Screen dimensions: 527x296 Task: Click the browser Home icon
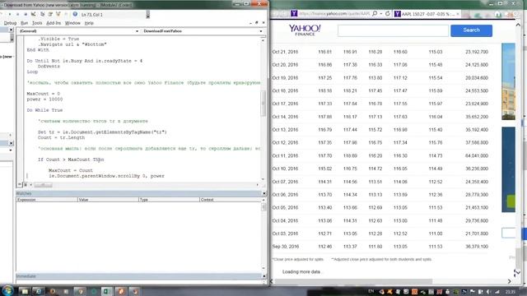[x=497, y=14]
